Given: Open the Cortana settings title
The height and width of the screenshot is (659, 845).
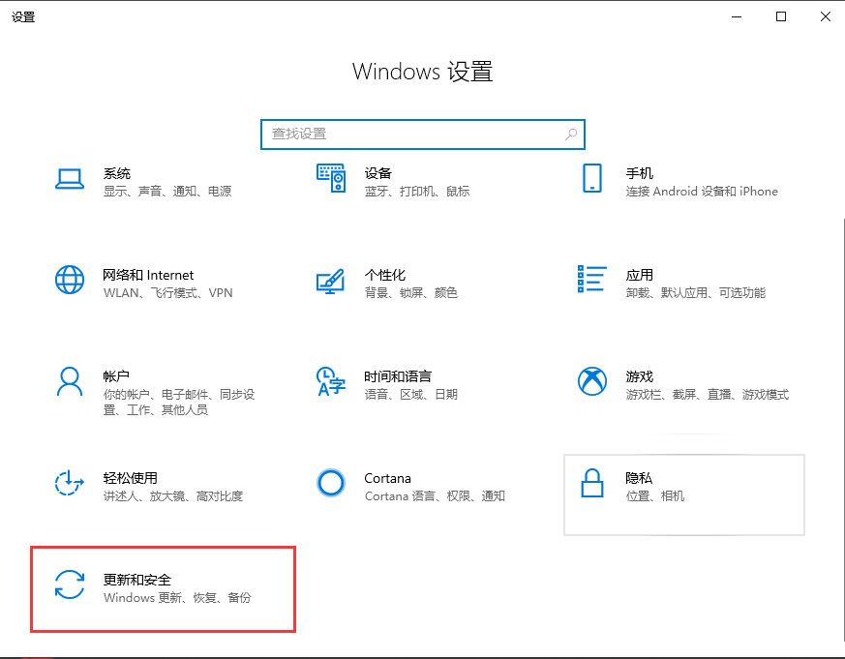Looking at the screenshot, I should point(387,478).
